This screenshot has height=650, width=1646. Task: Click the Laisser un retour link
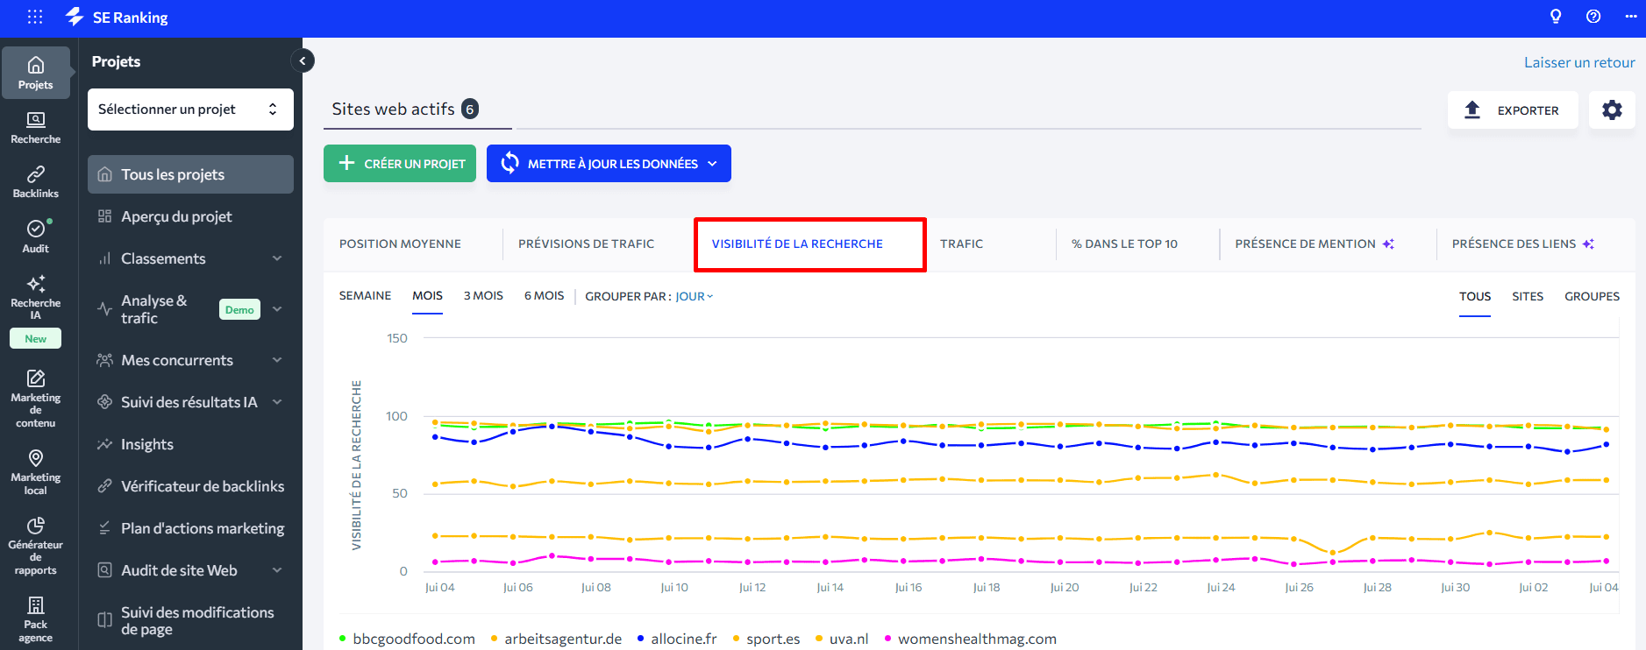(1579, 62)
